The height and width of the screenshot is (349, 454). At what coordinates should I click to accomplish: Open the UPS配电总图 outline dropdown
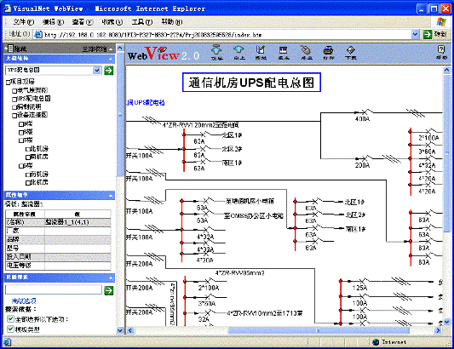click(x=97, y=70)
